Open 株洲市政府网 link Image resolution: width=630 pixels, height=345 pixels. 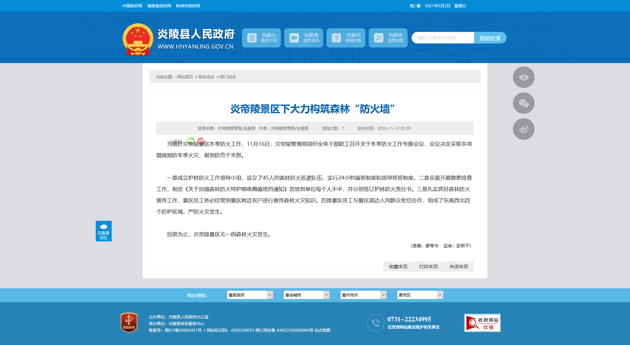point(188,6)
